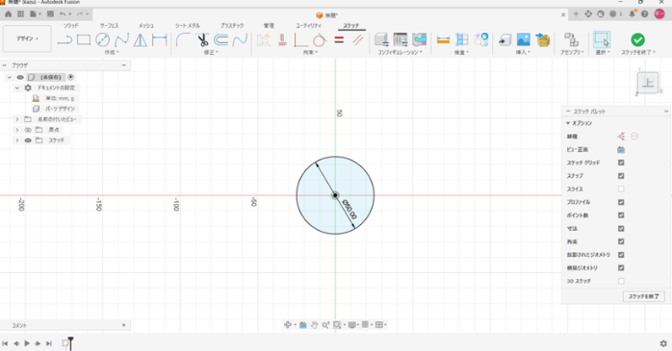Click スケッチを終了 button in sketch palette

[x=644, y=296]
